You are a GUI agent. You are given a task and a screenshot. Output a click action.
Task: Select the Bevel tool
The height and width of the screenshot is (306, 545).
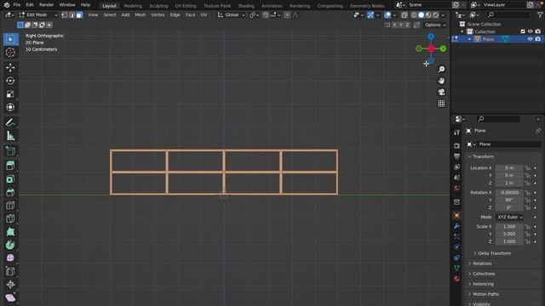(x=10, y=192)
